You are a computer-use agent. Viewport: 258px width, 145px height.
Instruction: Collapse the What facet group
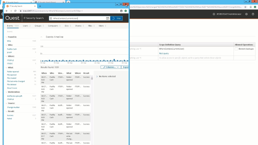(6, 68)
